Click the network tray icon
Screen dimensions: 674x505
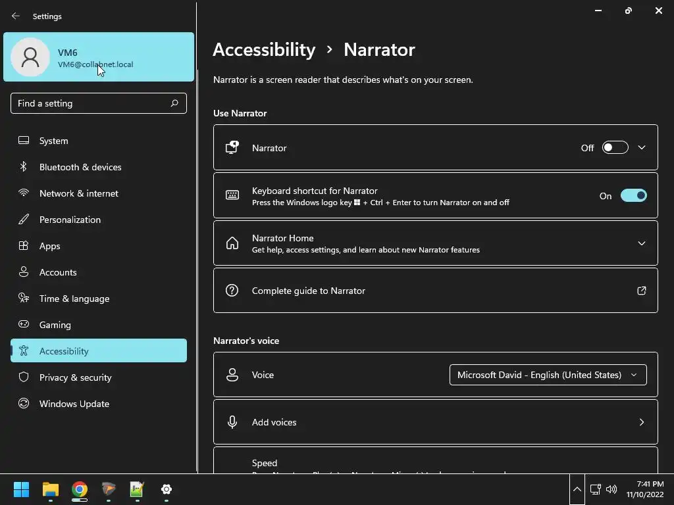[x=595, y=489]
